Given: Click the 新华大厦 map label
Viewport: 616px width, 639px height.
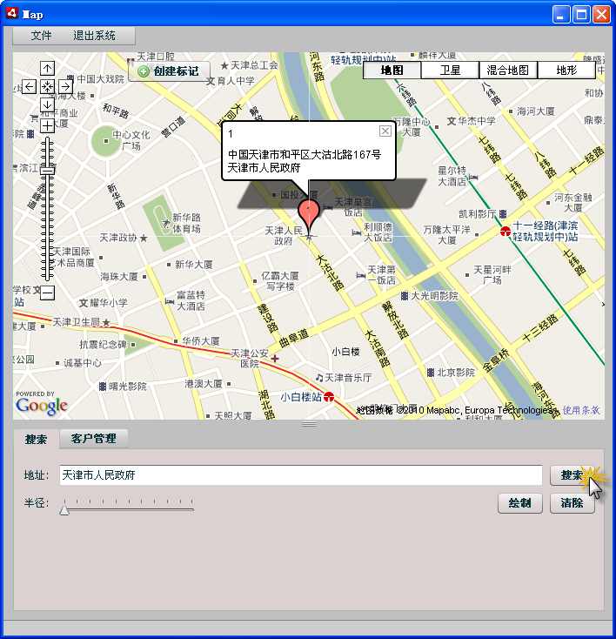Looking at the screenshot, I should click(194, 265).
